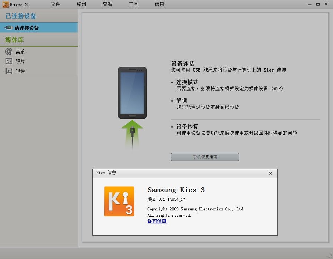Click the large Kies 3 orange logo
The image size is (333, 259).
click(x=119, y=201)
